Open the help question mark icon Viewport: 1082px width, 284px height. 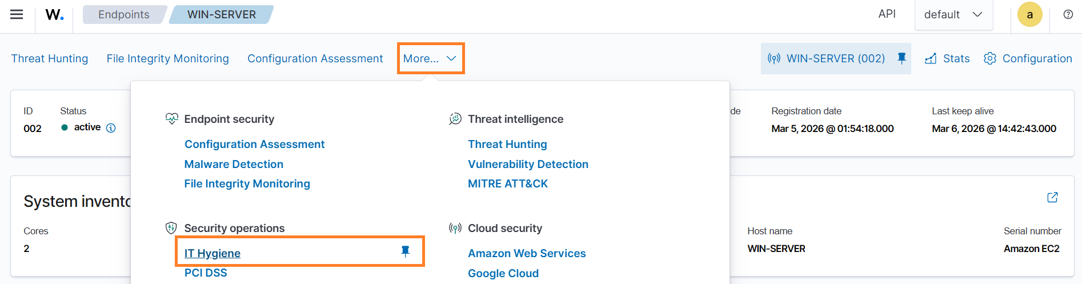[1068, 14]
